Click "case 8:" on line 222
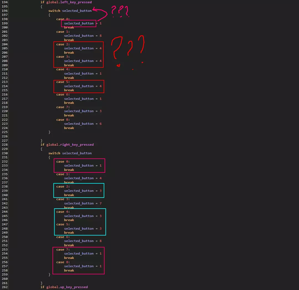The width and height of the screenshot is (299, 290). [63, 120]
